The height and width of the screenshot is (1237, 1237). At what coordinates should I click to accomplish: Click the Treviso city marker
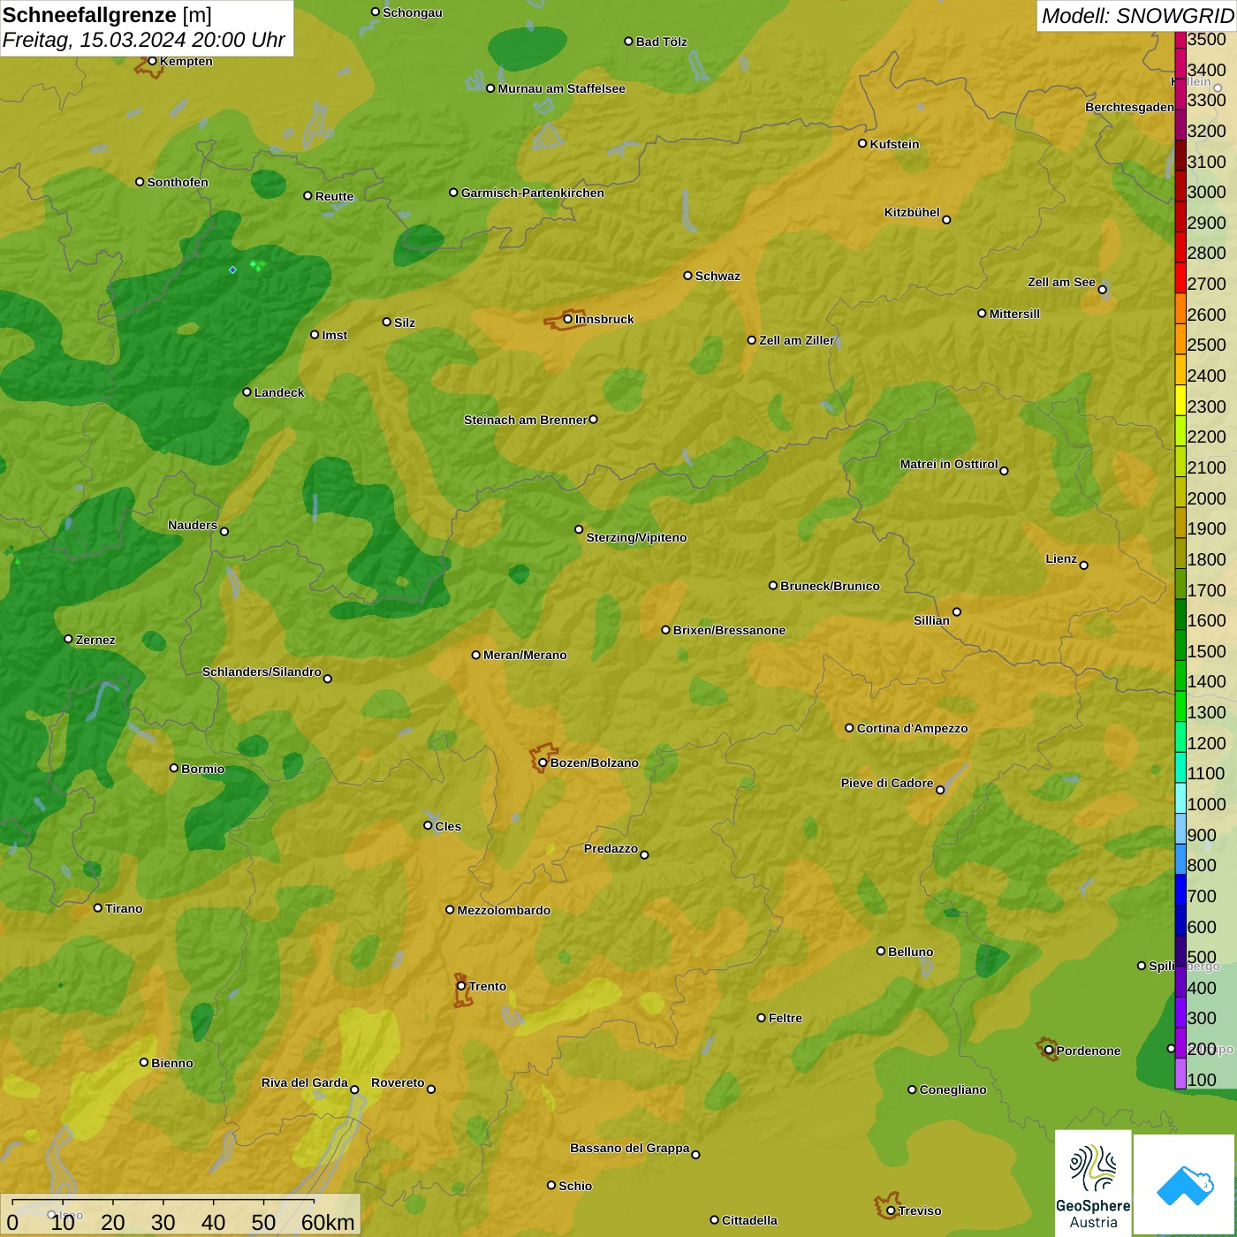click(x=891, y=1210)
